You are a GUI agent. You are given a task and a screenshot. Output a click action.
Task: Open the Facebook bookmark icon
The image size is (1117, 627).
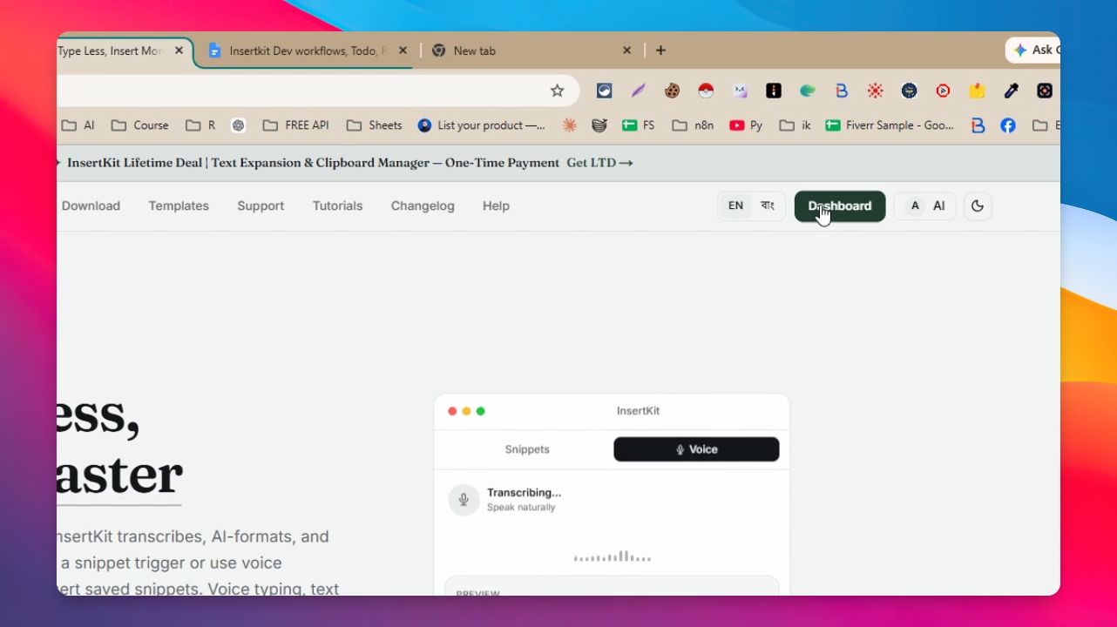1008,125
